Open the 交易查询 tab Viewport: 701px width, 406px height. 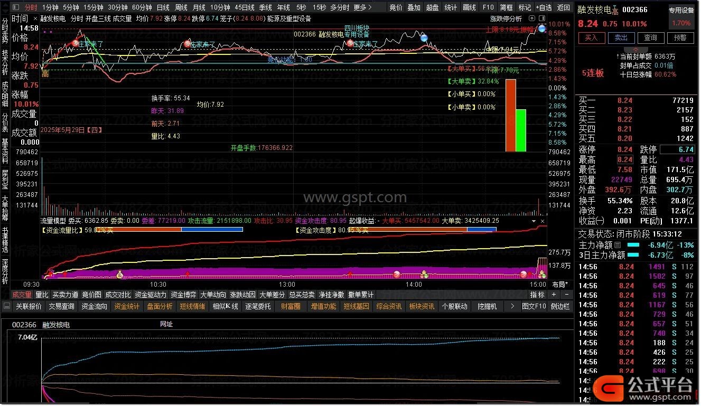click(x=62, y=306)
